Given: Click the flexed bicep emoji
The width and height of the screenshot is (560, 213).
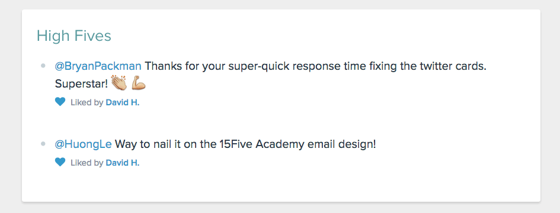Looking at the screenshot, I should [139, 84].
